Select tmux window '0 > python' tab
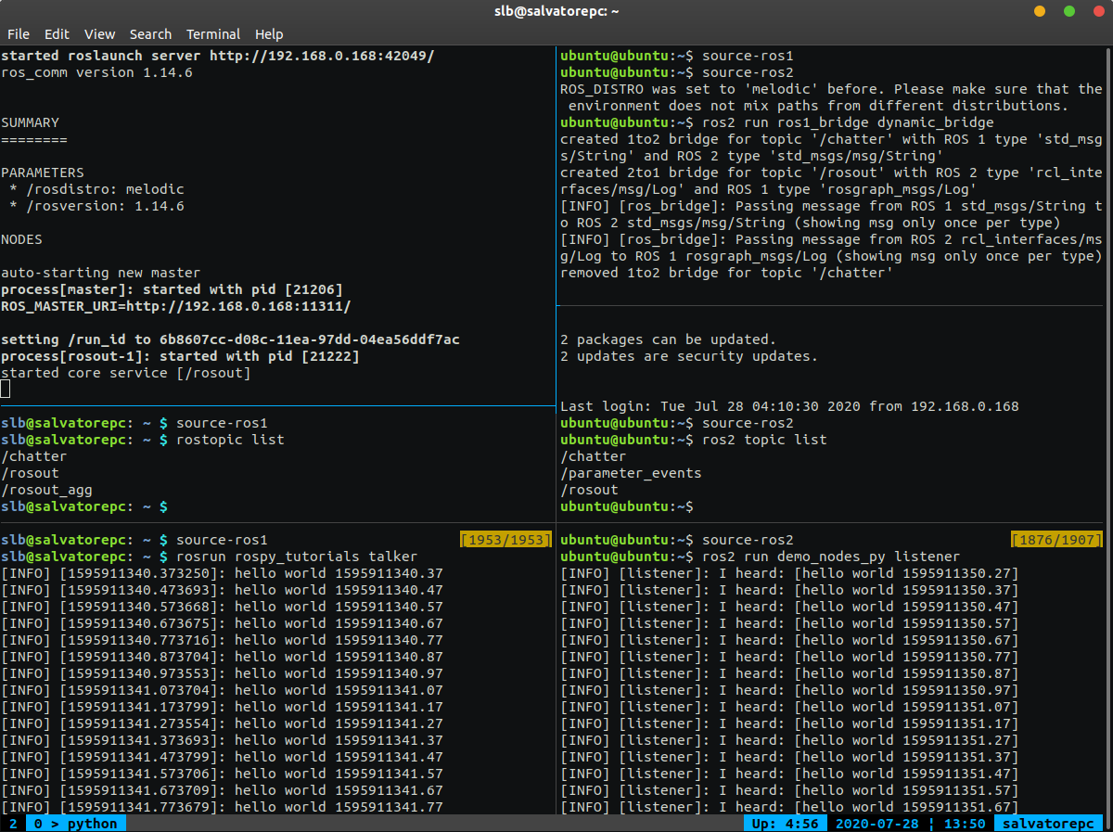 76,824
